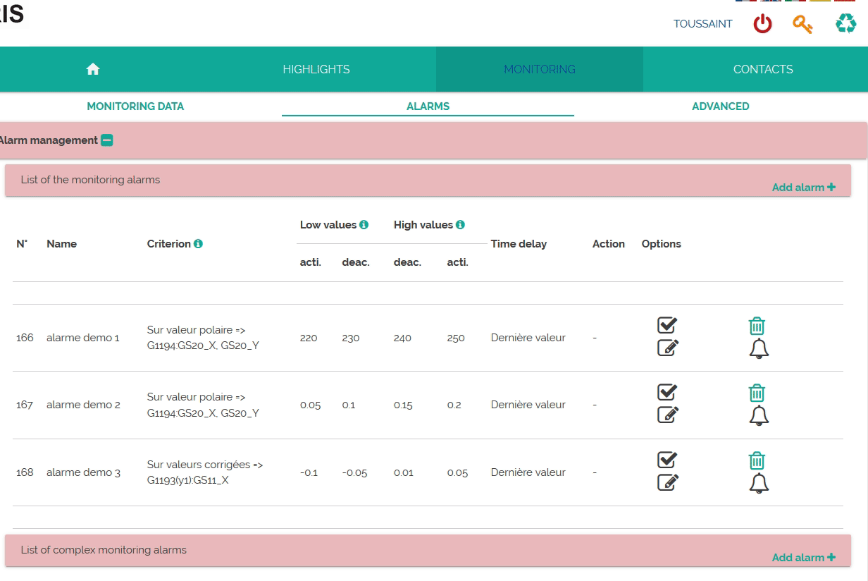Viewport: 868px width, 581px height.
Task: Add alarm to complex monitoring alarms
Action: click(x=803, y=558)
